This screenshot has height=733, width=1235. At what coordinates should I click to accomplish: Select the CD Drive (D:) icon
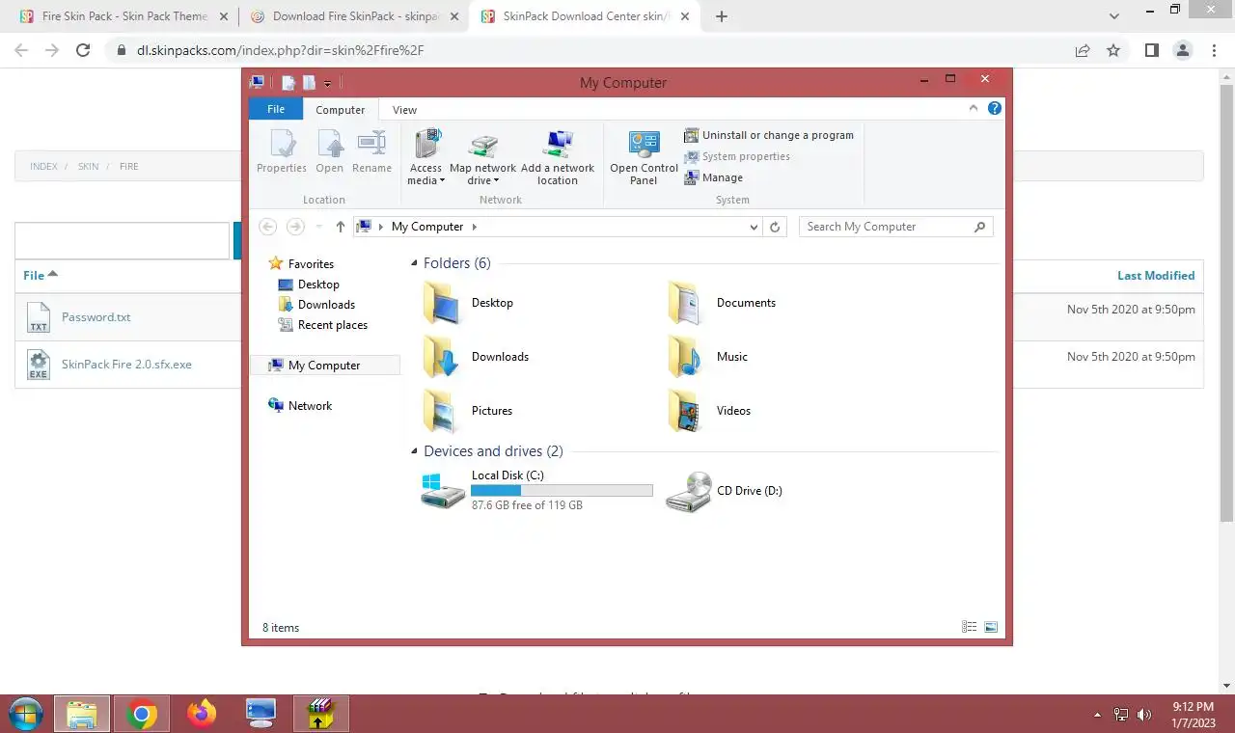point(689,491)
